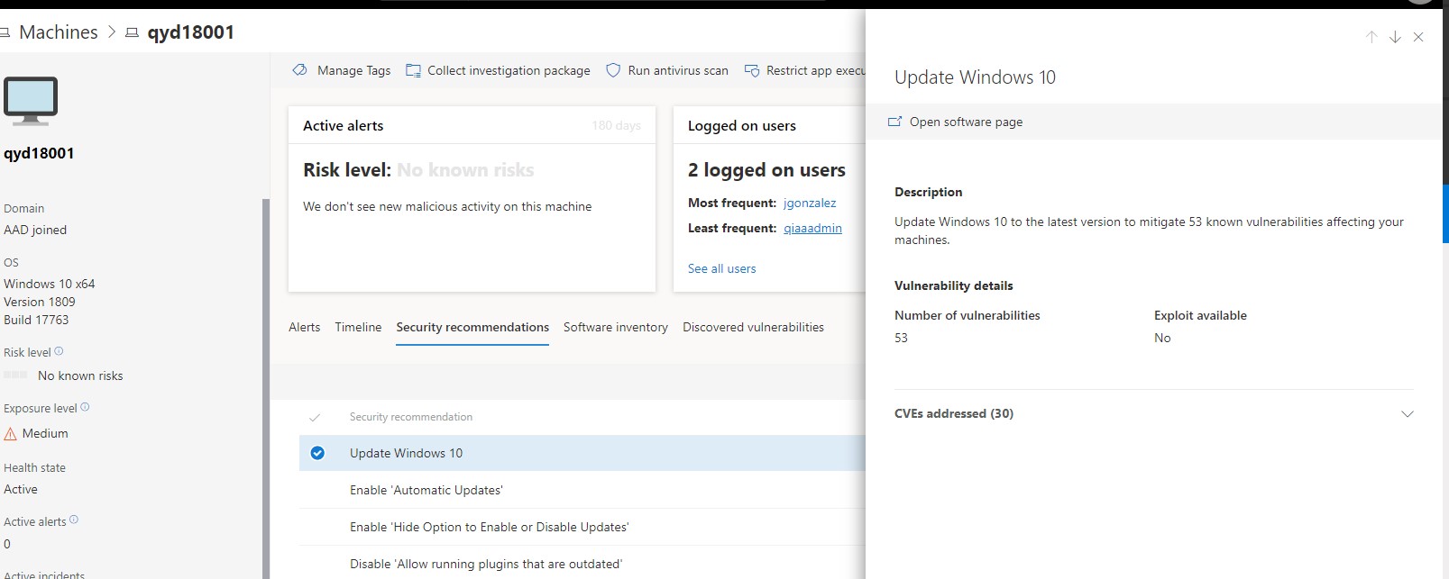
Task: Click the large computer monitor icon
Action: pos(31,101)
